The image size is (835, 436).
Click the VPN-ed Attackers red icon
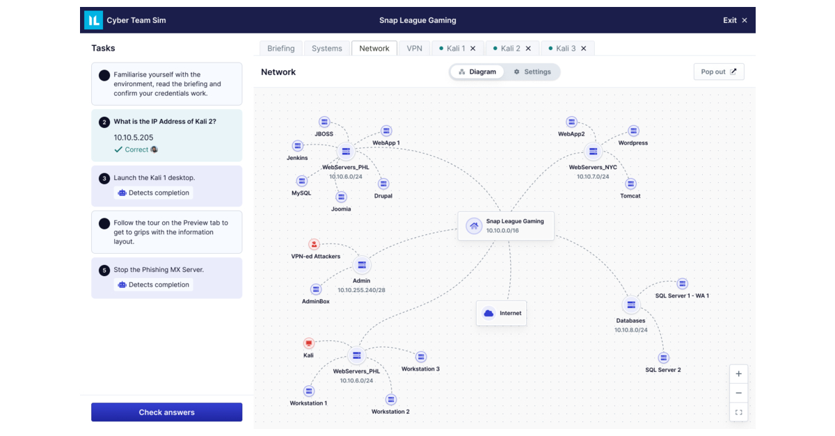[x=314, y=244]
